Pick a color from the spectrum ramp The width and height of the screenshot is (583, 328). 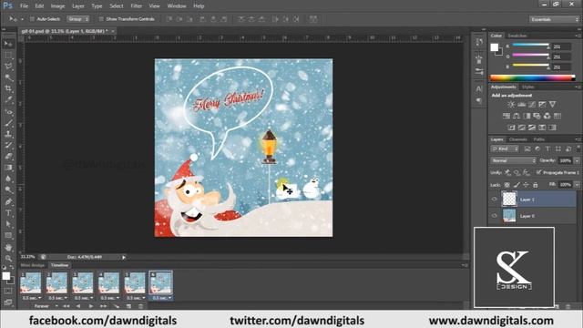pyautogui.click(x=532, y=77)
